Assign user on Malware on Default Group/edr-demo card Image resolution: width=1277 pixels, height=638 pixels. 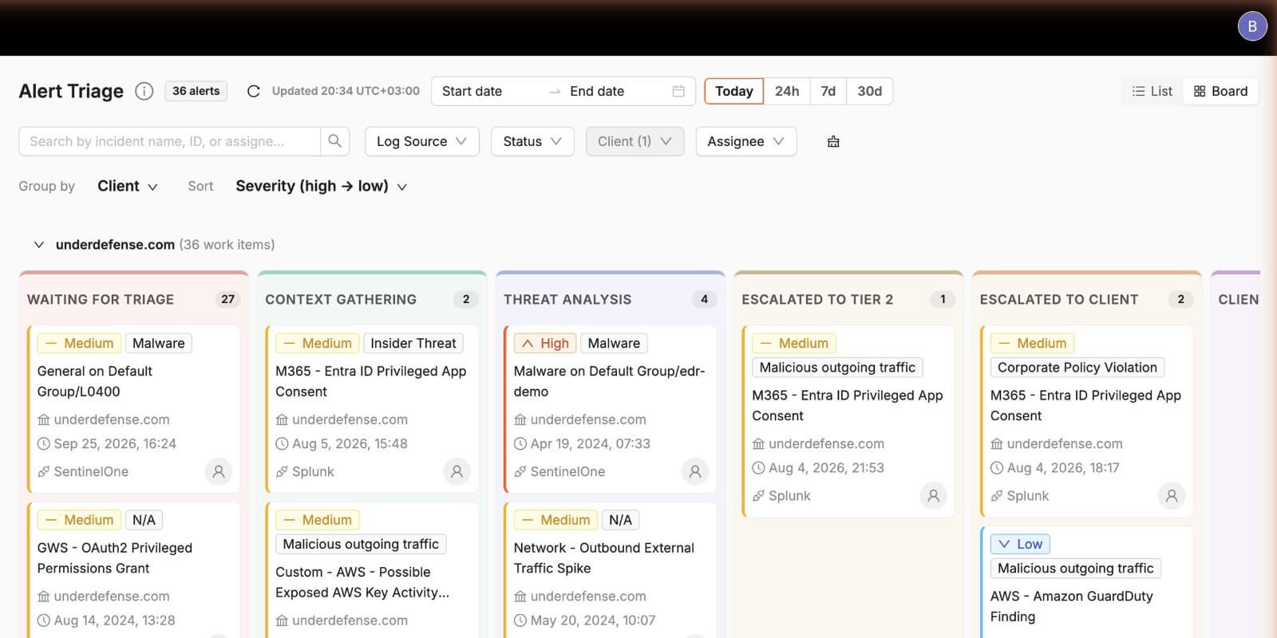695,471
